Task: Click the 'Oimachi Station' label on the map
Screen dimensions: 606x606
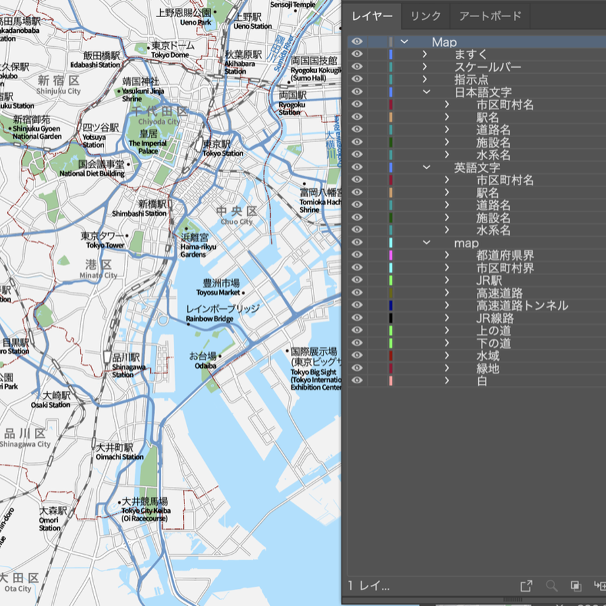Action: tap(120, 457)
